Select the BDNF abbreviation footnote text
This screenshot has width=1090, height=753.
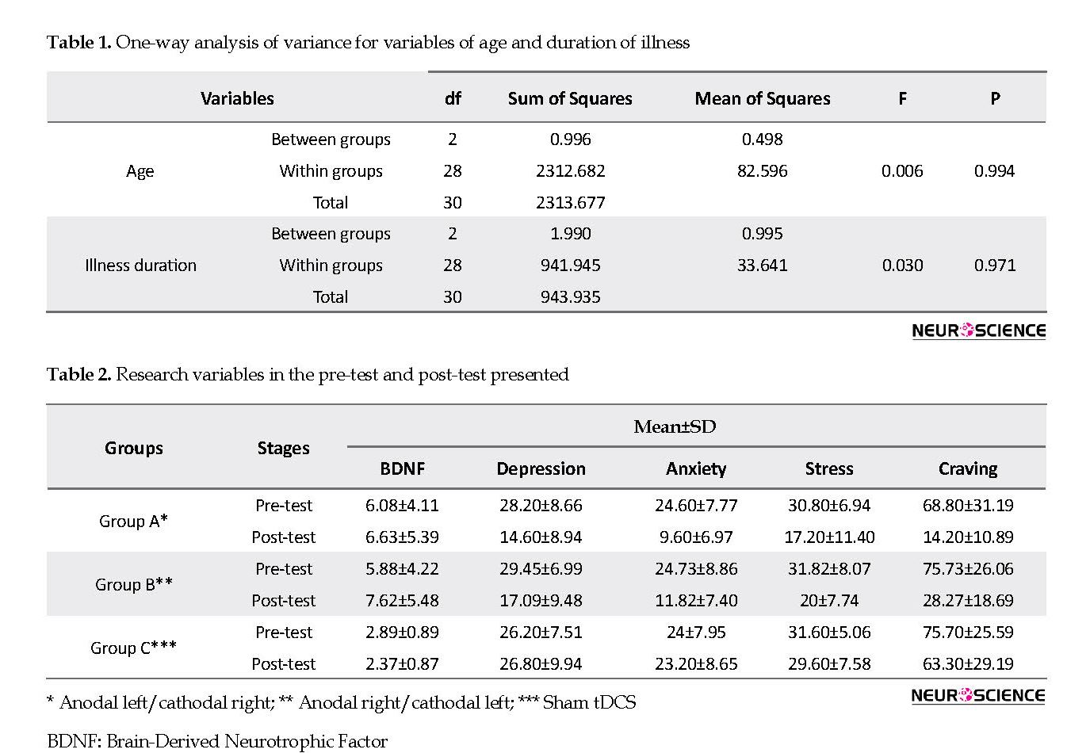[217, 742]
